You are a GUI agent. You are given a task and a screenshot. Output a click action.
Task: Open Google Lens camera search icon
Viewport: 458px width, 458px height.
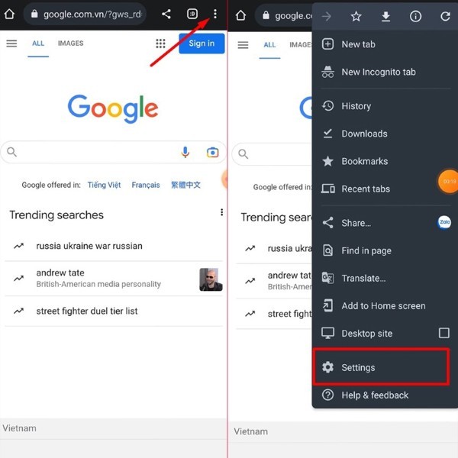pos(212,153)
